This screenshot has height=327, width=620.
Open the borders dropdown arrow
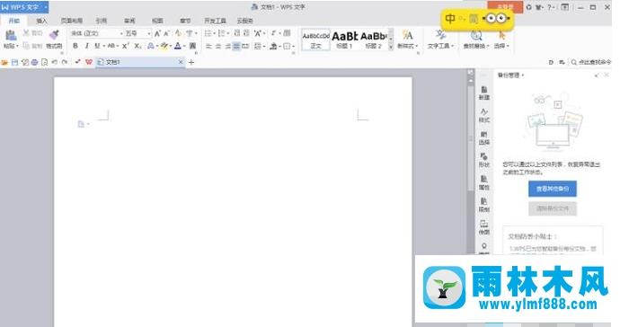coord(294,46)
